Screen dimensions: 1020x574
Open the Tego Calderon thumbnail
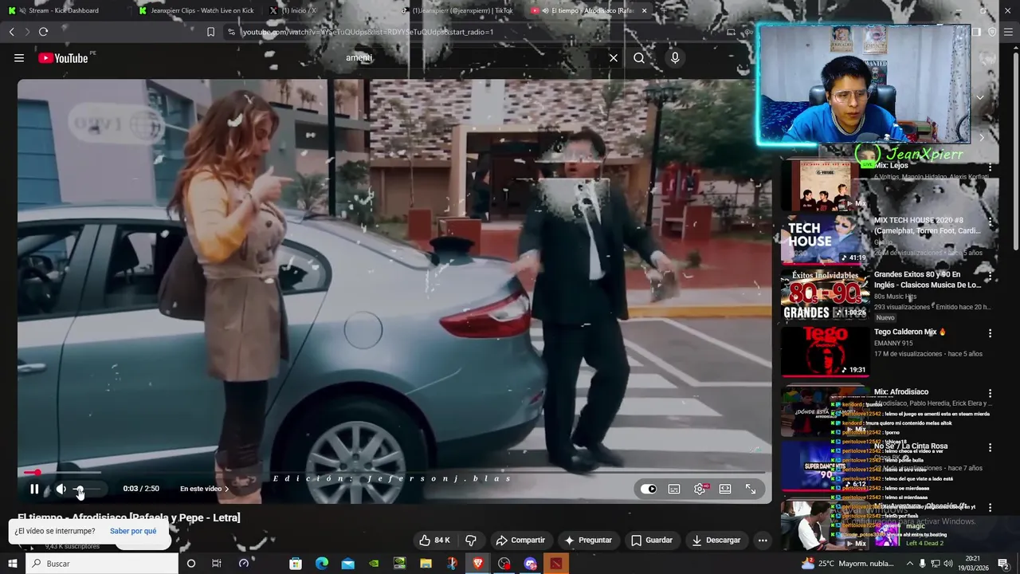(825, 352)
